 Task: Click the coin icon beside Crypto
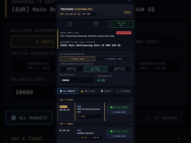click(x=102, y=91)
